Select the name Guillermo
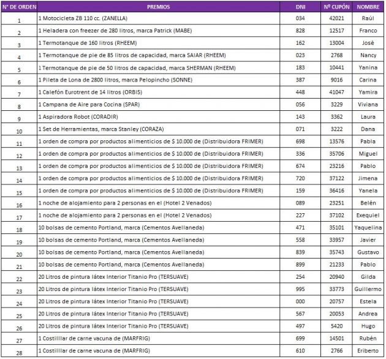386x359 pixels. click(x=368, y=289)
